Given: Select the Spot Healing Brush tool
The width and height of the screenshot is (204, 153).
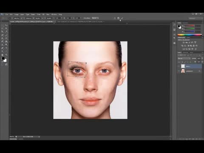Looking at the screenshot, I should coord(3,35).
